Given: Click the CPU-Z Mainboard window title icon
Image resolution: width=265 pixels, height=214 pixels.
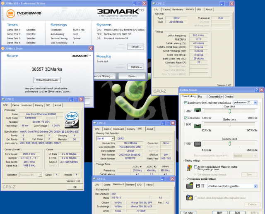Looking at the screenshot, I should coord(94,178).
